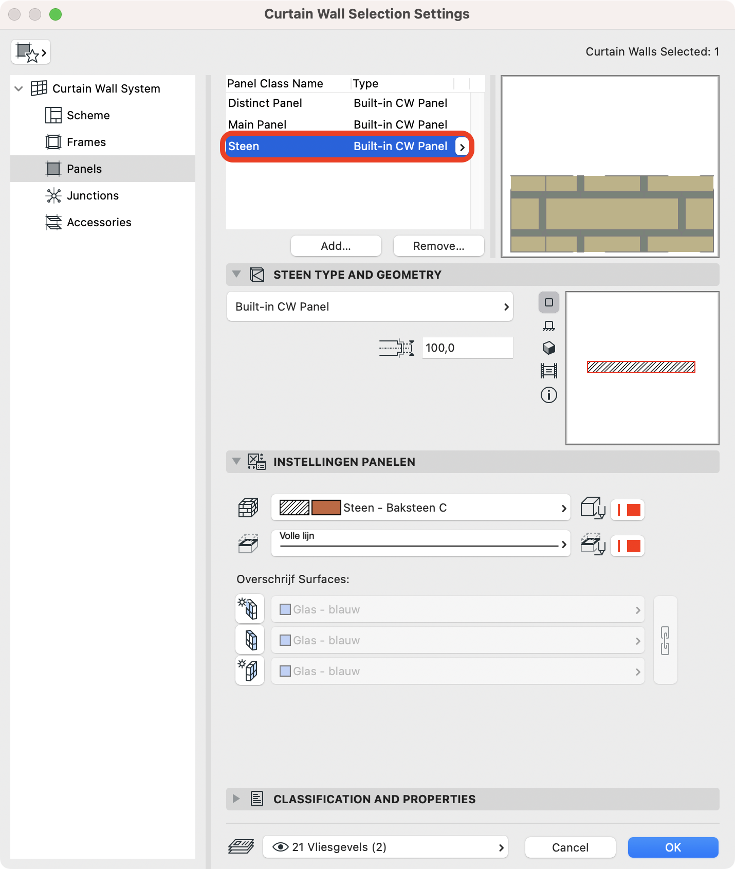Click the green zoom window button
The height and width of the screenshot is (869, 735).
pyautogui.click(x=56, y=14)
